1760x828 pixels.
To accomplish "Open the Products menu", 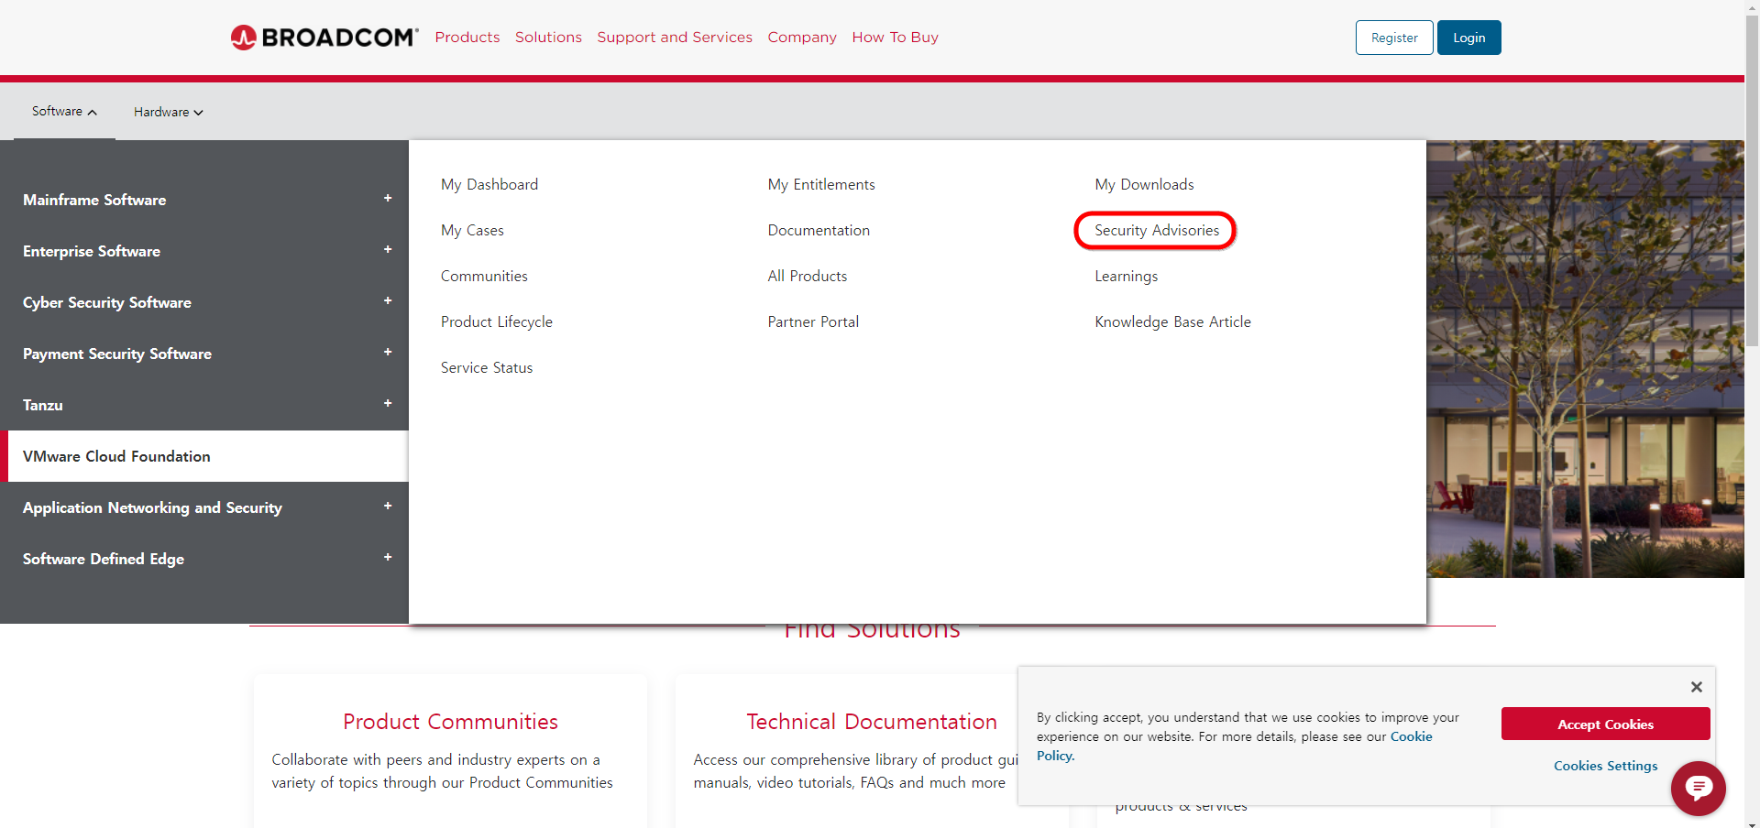I will click(467, 38).
